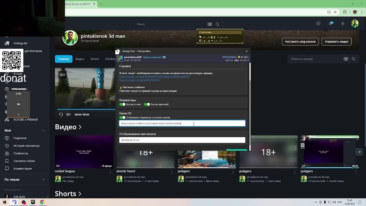This screenshot has width=366, height=206.
Task: Open the Shorts section heading
Action: point(68,194)
